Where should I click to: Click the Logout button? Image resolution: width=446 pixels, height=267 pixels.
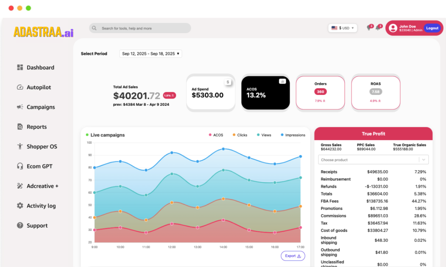(x=432, y=27)
